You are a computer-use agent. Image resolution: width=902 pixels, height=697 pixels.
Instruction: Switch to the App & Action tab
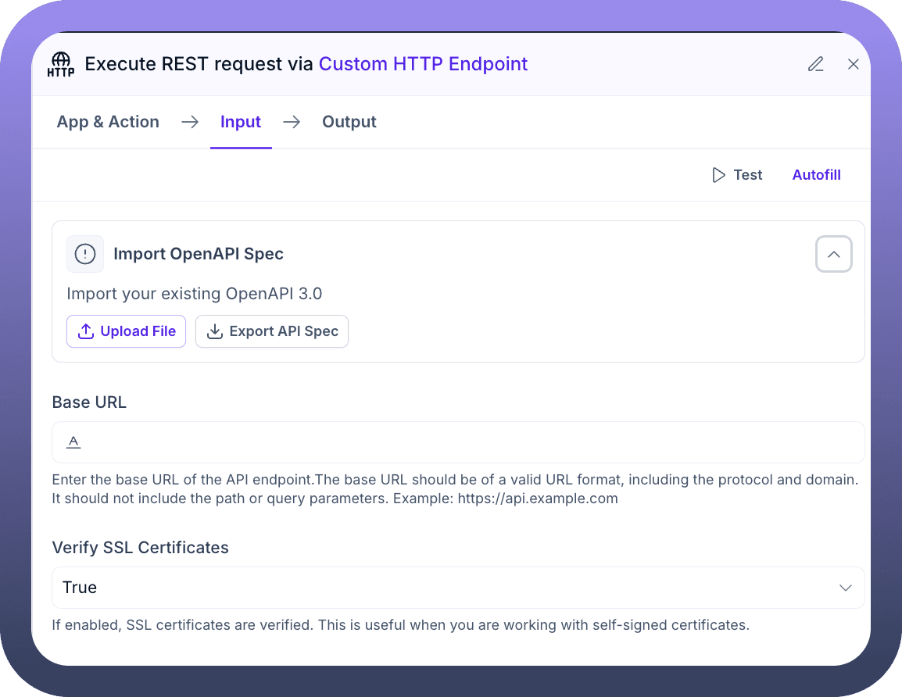tap(108, 122)
